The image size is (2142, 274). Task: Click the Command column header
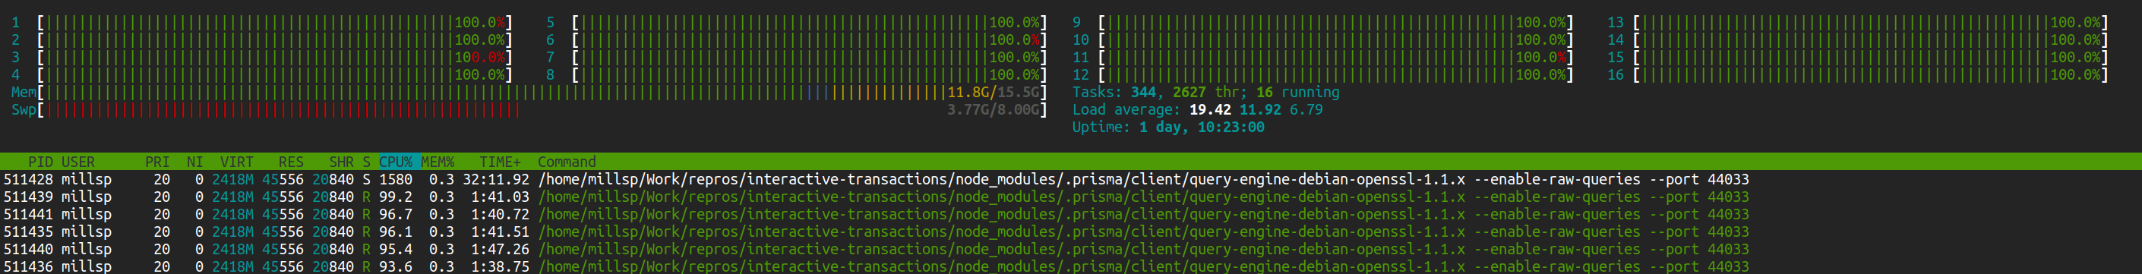[567, 162]
